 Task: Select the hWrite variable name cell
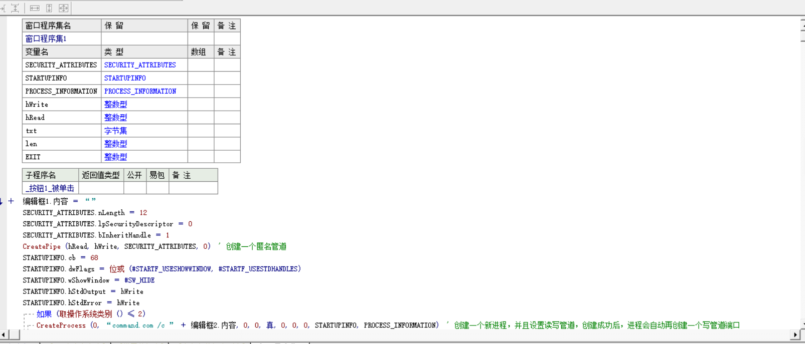(62, 104)
